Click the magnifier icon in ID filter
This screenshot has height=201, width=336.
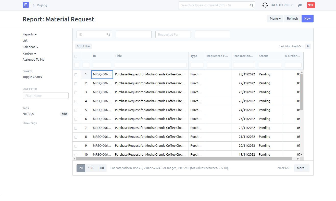pos(109,35)
